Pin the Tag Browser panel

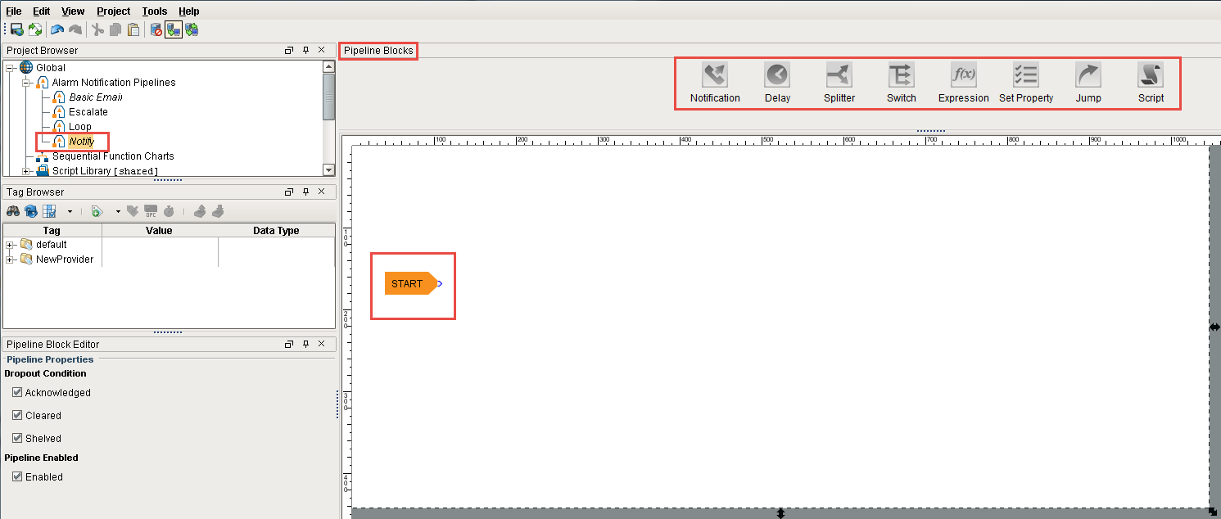(x=305, y=191)
